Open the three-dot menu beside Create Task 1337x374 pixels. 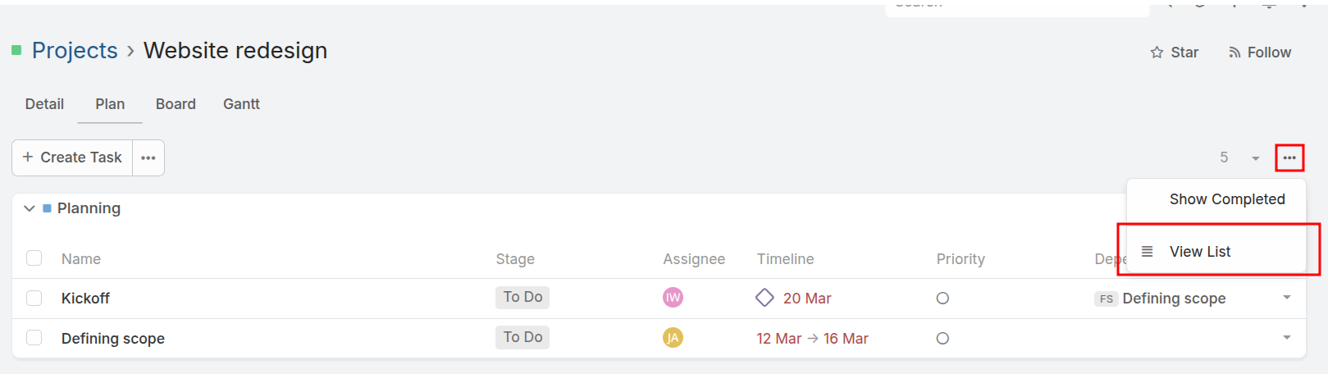pos(148,157)
